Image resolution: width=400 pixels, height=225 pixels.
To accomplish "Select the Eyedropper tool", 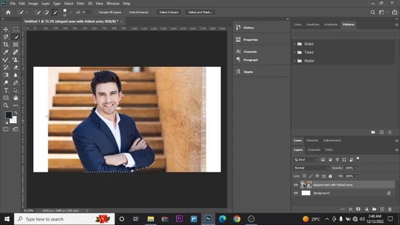I will 6,52.
